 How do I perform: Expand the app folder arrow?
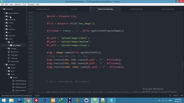tap(4, 16)
